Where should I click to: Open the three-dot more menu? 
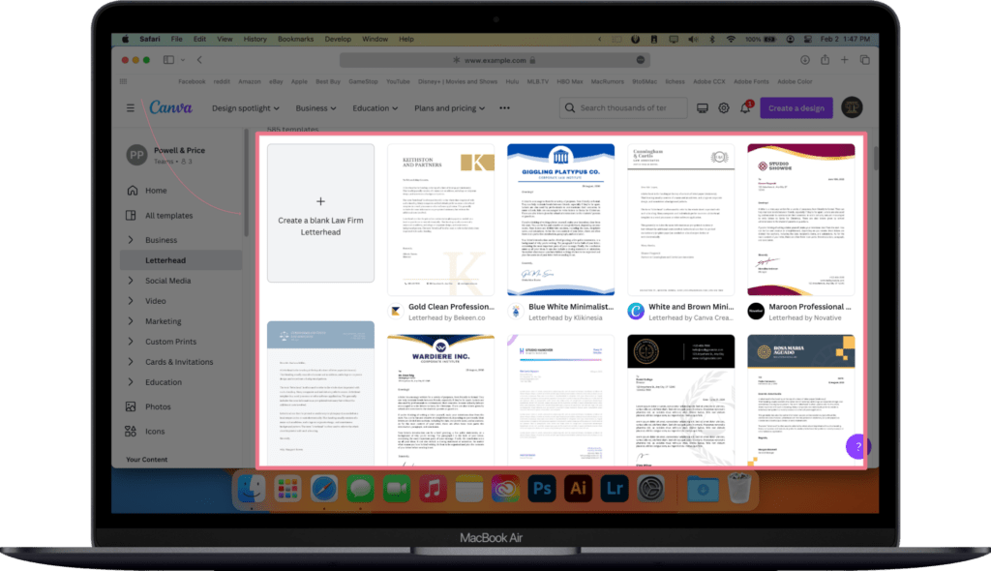click(504, 108)
